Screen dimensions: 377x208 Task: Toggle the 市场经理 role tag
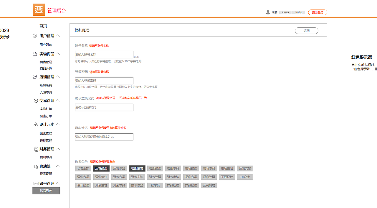pos(191,168)
